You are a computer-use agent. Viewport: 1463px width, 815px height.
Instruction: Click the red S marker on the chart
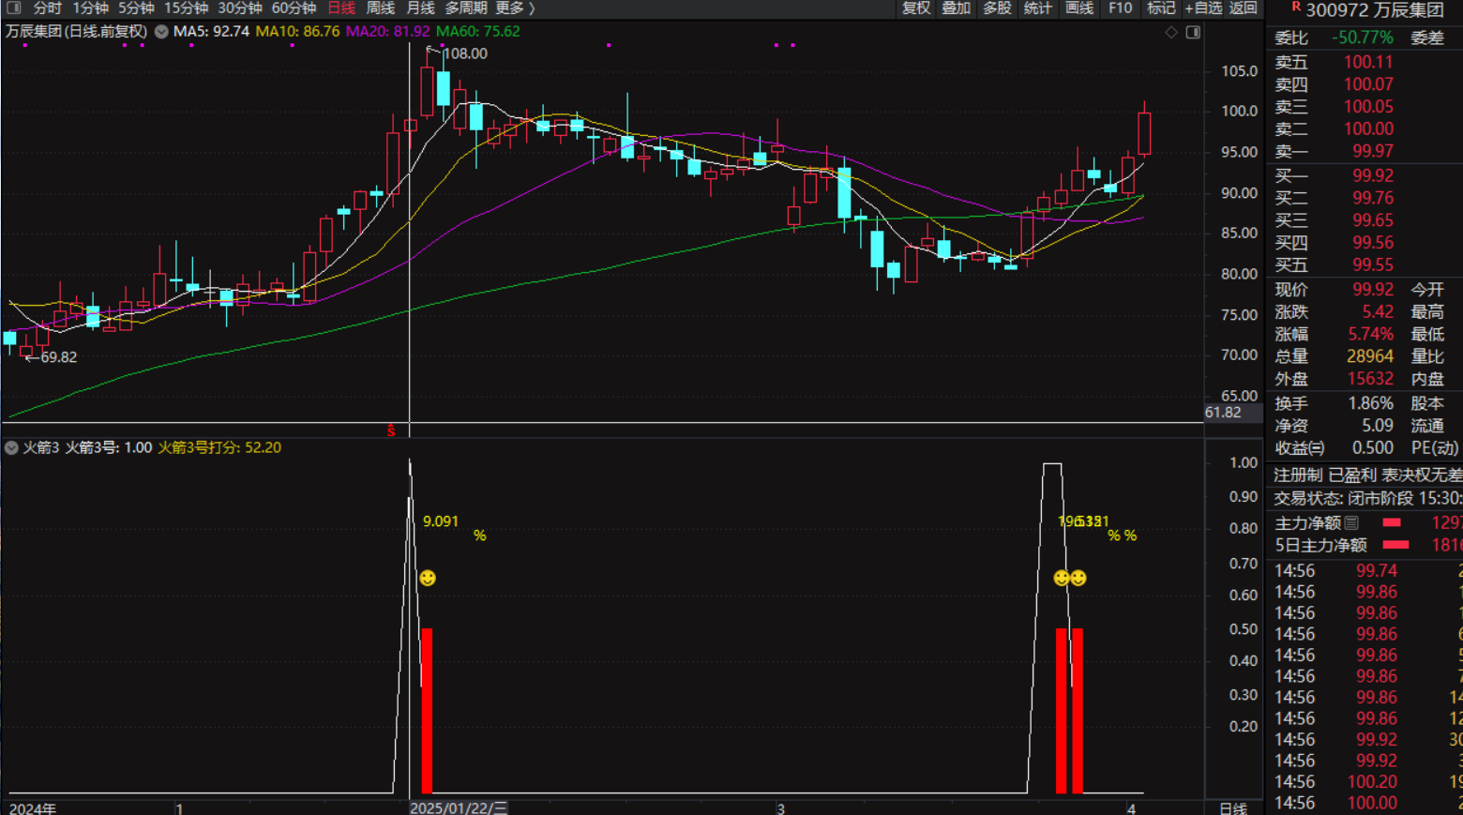click(391, 430)
